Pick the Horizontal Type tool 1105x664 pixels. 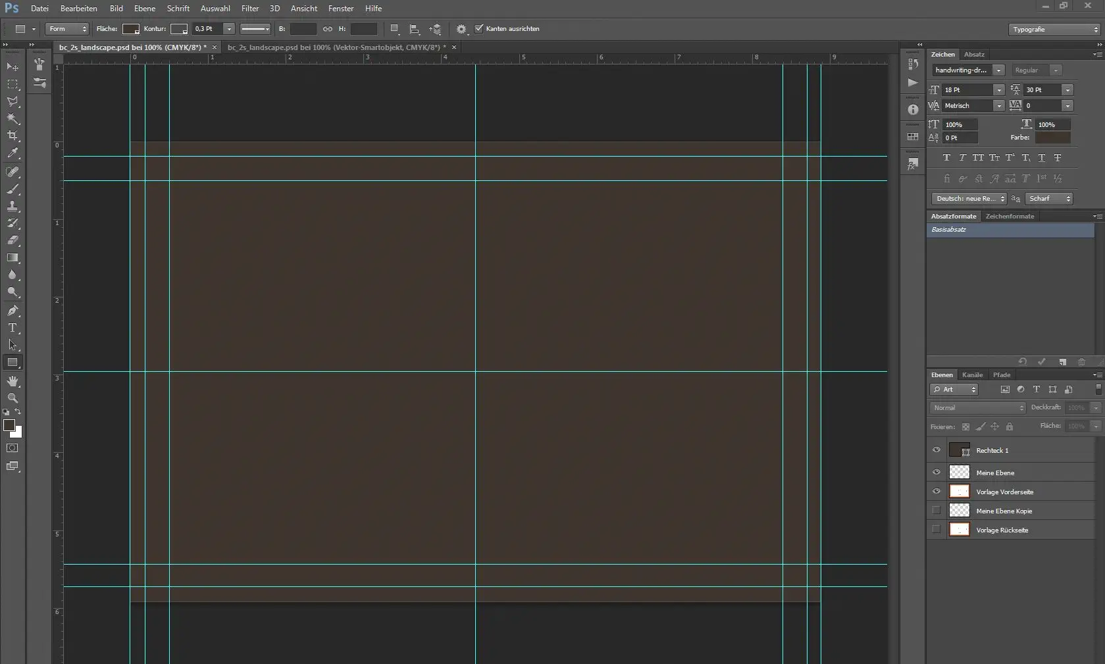point(13,328)
